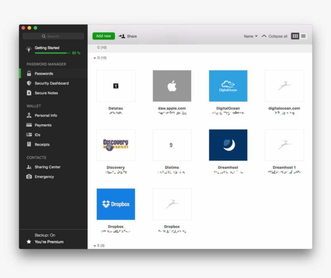
Task: Select the Passwords lock icon
Action: click(29, 73)
